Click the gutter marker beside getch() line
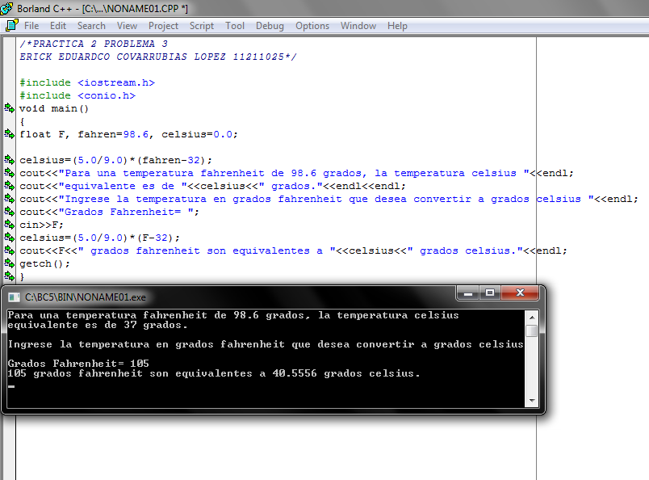The height and width of the screenshot is (480, 649). (9, 263)
